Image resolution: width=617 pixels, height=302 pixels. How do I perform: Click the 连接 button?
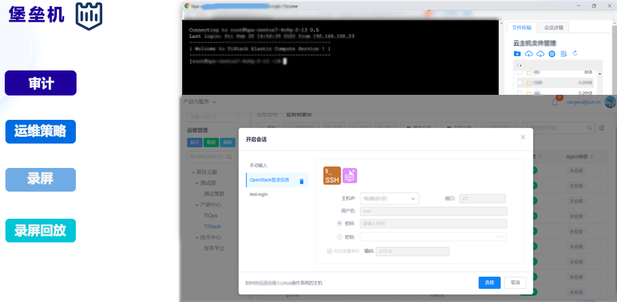coord(490,283)
